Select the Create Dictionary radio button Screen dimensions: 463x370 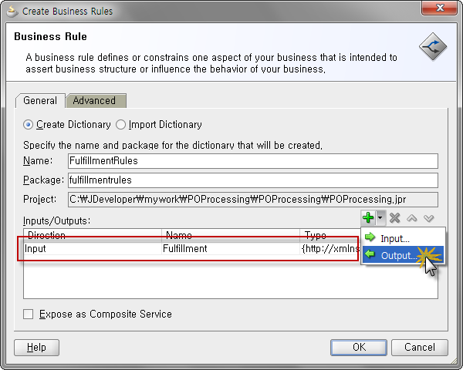[28, 125]
